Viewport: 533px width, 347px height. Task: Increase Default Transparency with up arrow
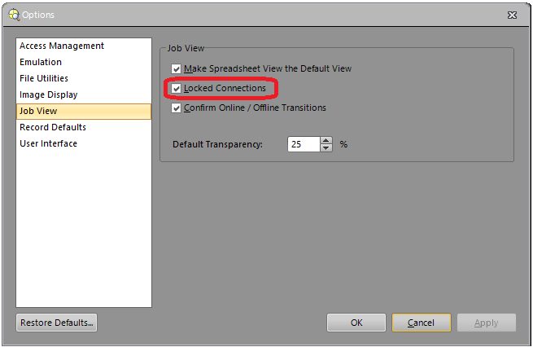326,140
